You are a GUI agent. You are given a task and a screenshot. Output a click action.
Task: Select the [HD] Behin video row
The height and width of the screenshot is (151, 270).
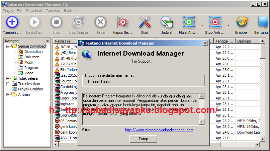[66, 53]
